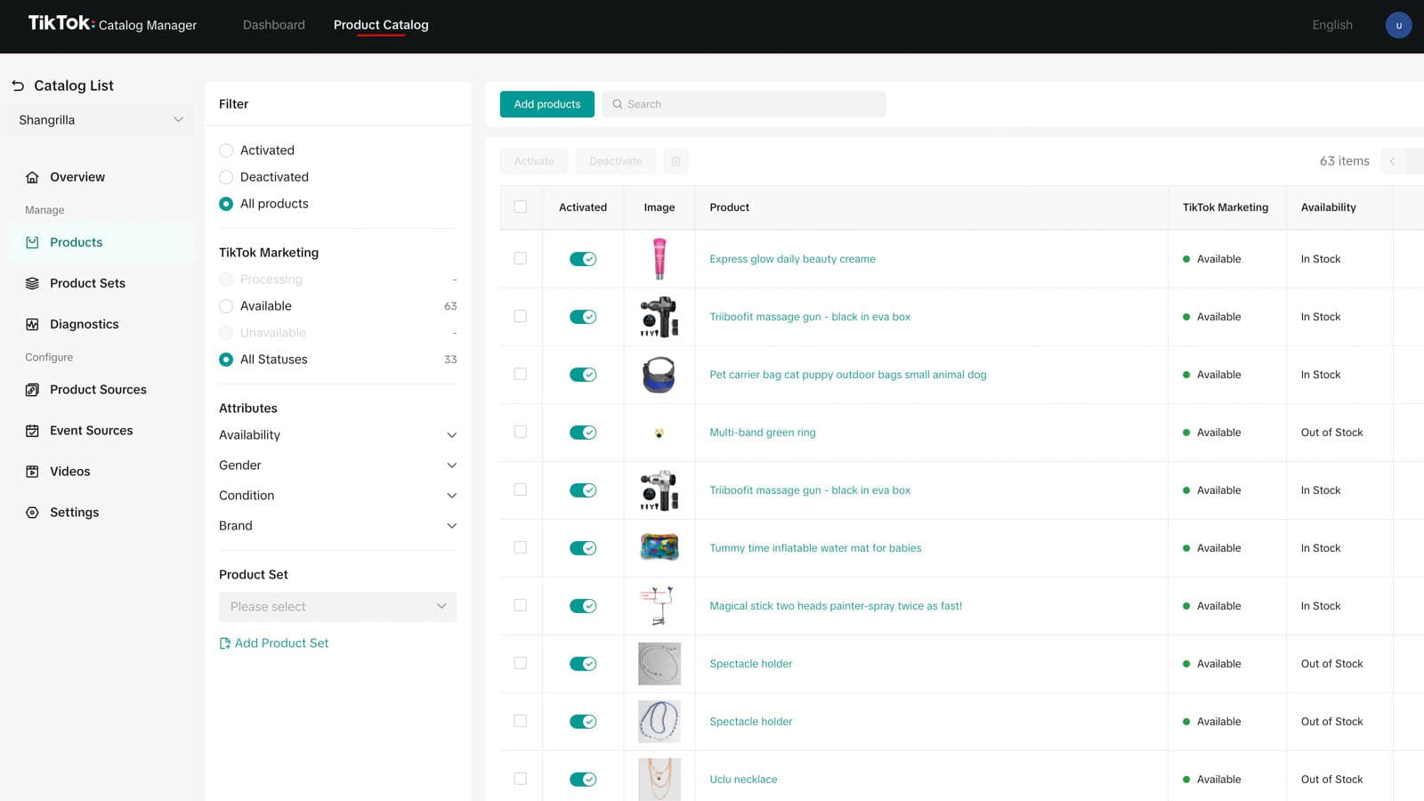Toggle off Express glow daily beauty creame activation
Screen dimensions: 1424x801
[583, 259]
